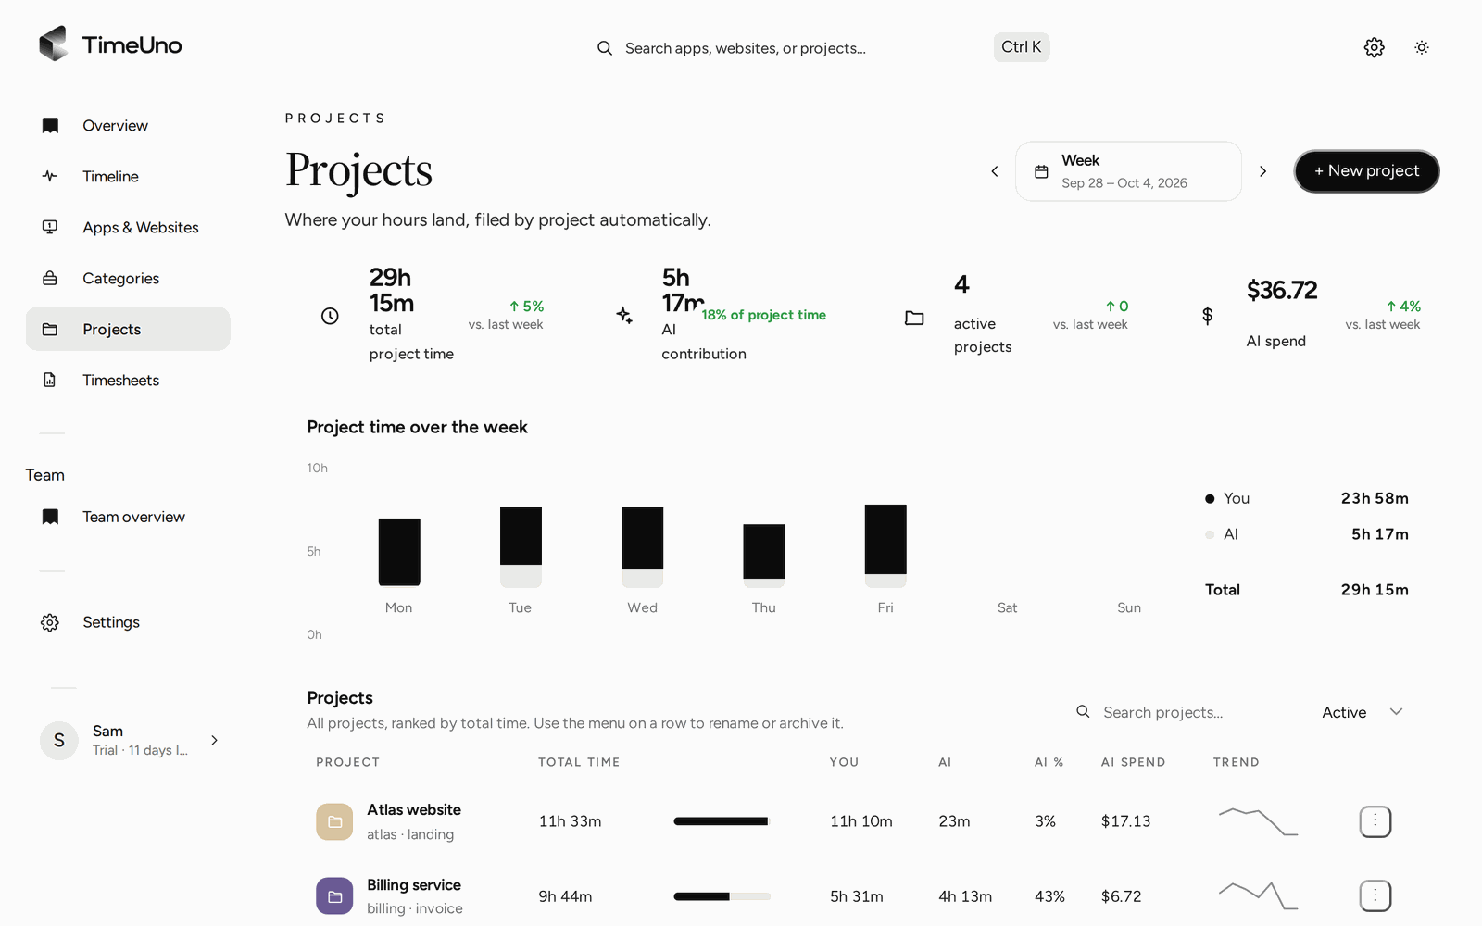Image resolution: width=1482 pixels, height=926 pixels.
Task: Open Timesheets page
Action: pyautogui.click(x=128, y=380)
